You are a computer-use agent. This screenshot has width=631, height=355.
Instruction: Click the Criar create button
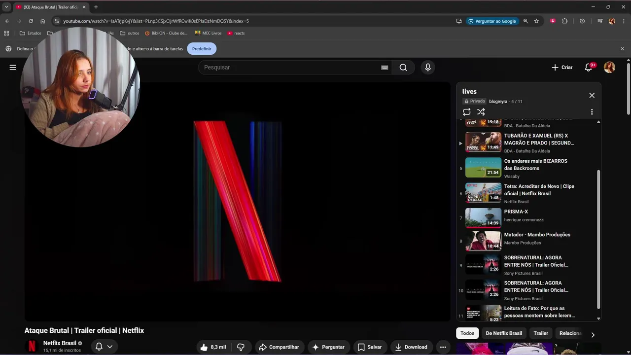562,68
